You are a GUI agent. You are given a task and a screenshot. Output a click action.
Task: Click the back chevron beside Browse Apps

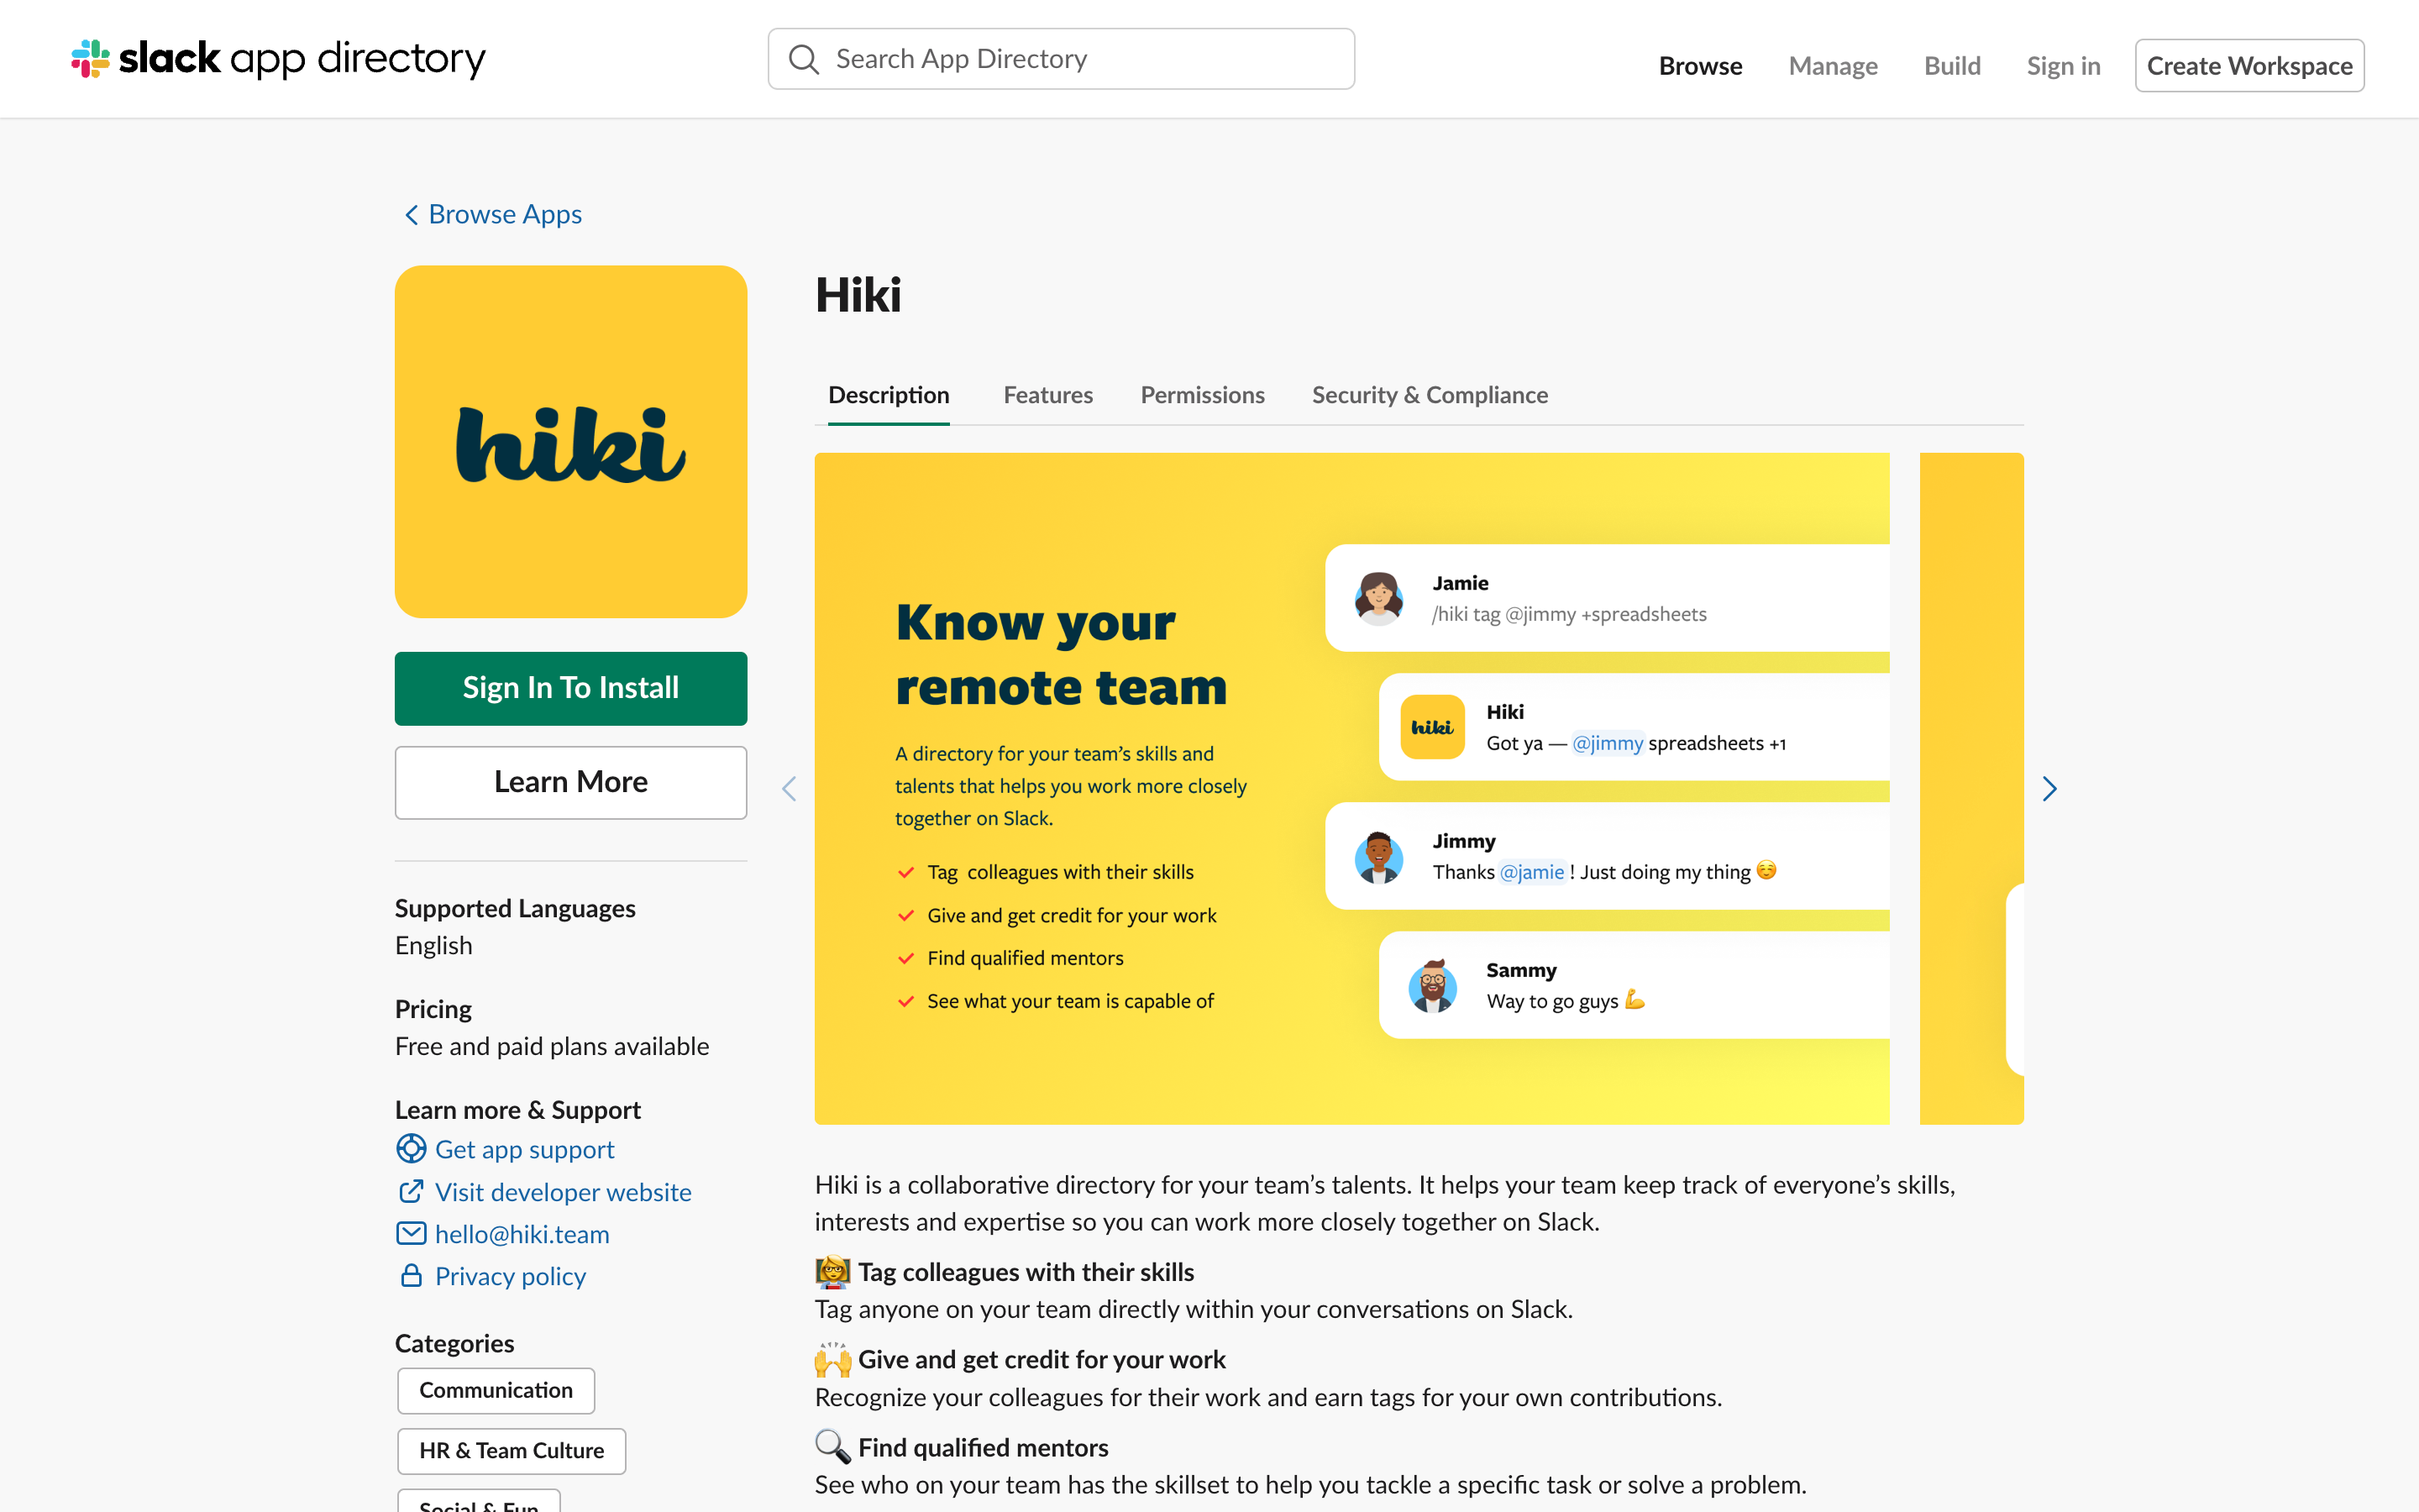(411, 215)
